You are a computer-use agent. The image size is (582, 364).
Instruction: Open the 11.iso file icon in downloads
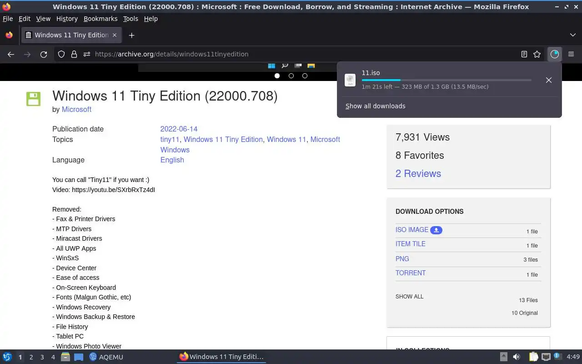click(x=350, y=80)
